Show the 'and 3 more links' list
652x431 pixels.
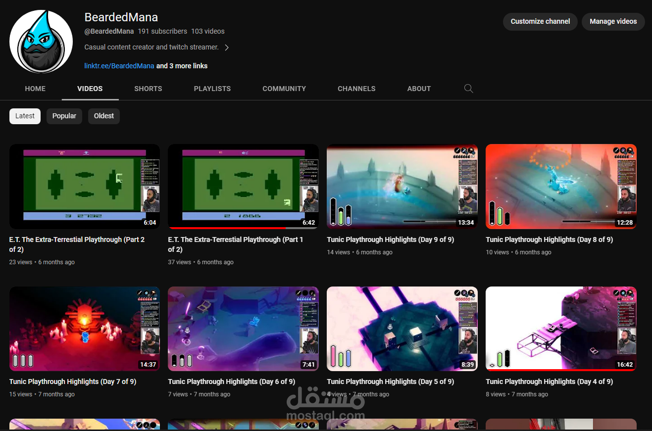(x=182, y=66)
